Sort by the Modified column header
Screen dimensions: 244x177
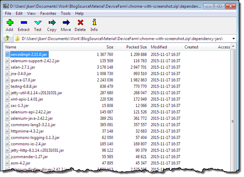[166, 47]
